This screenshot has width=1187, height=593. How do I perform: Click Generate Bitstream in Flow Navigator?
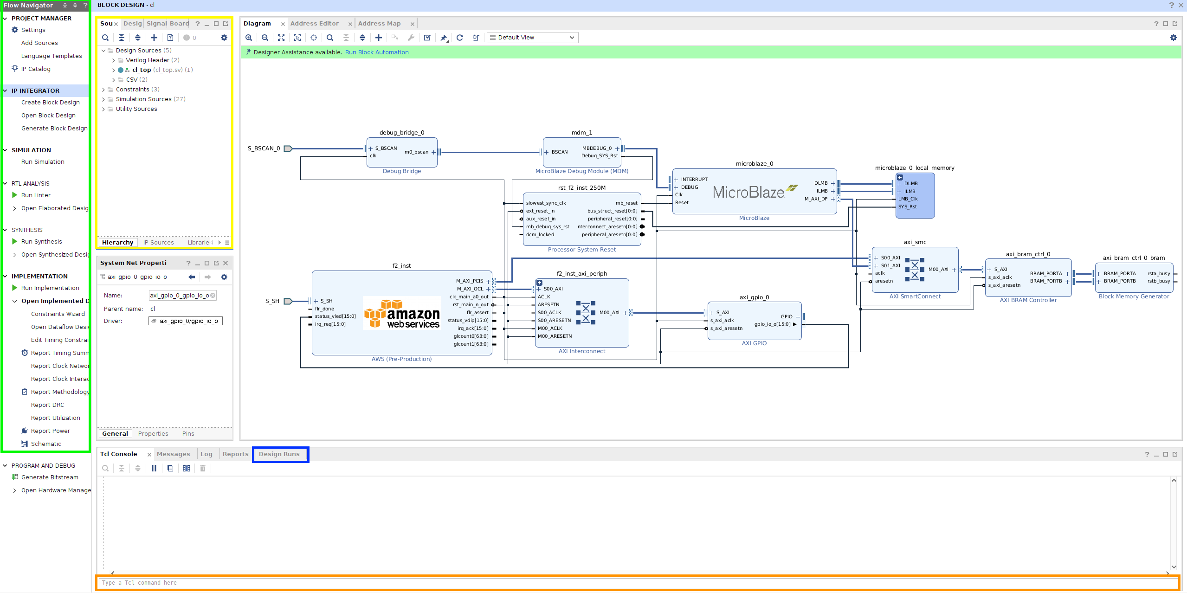pos(50,477)
